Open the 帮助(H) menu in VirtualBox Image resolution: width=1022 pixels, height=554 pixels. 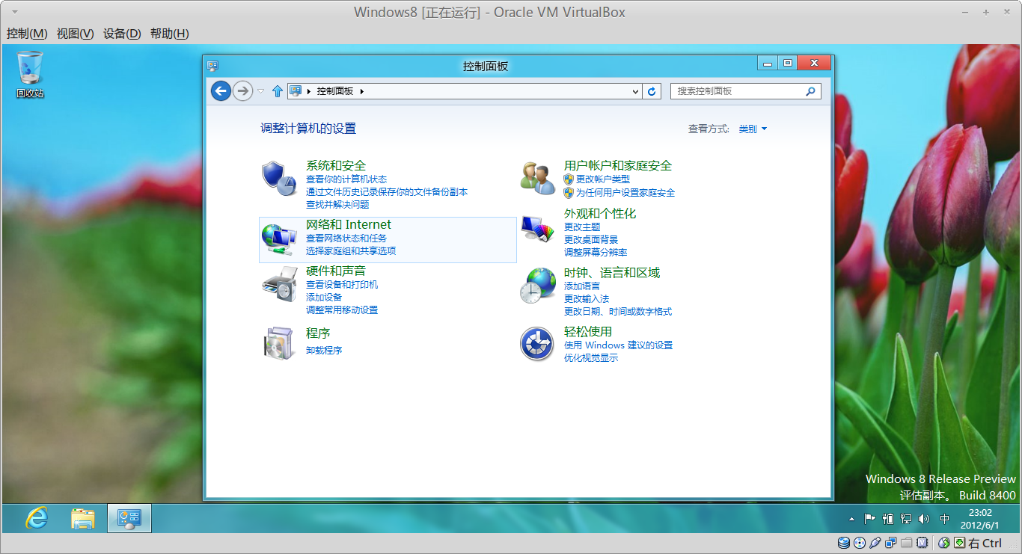click(169, 34)
